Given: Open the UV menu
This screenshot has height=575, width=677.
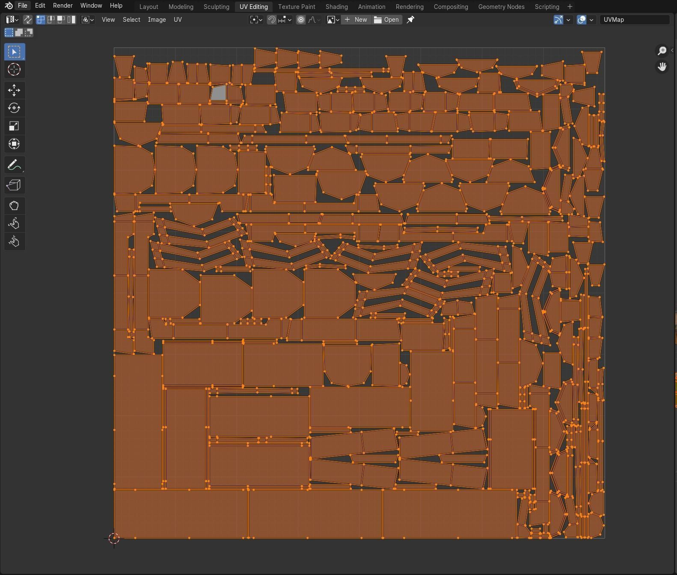Looking at the screenshot, I should (x=178, y=20).
